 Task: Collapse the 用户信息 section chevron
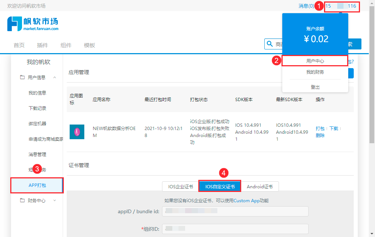(55, 77)
